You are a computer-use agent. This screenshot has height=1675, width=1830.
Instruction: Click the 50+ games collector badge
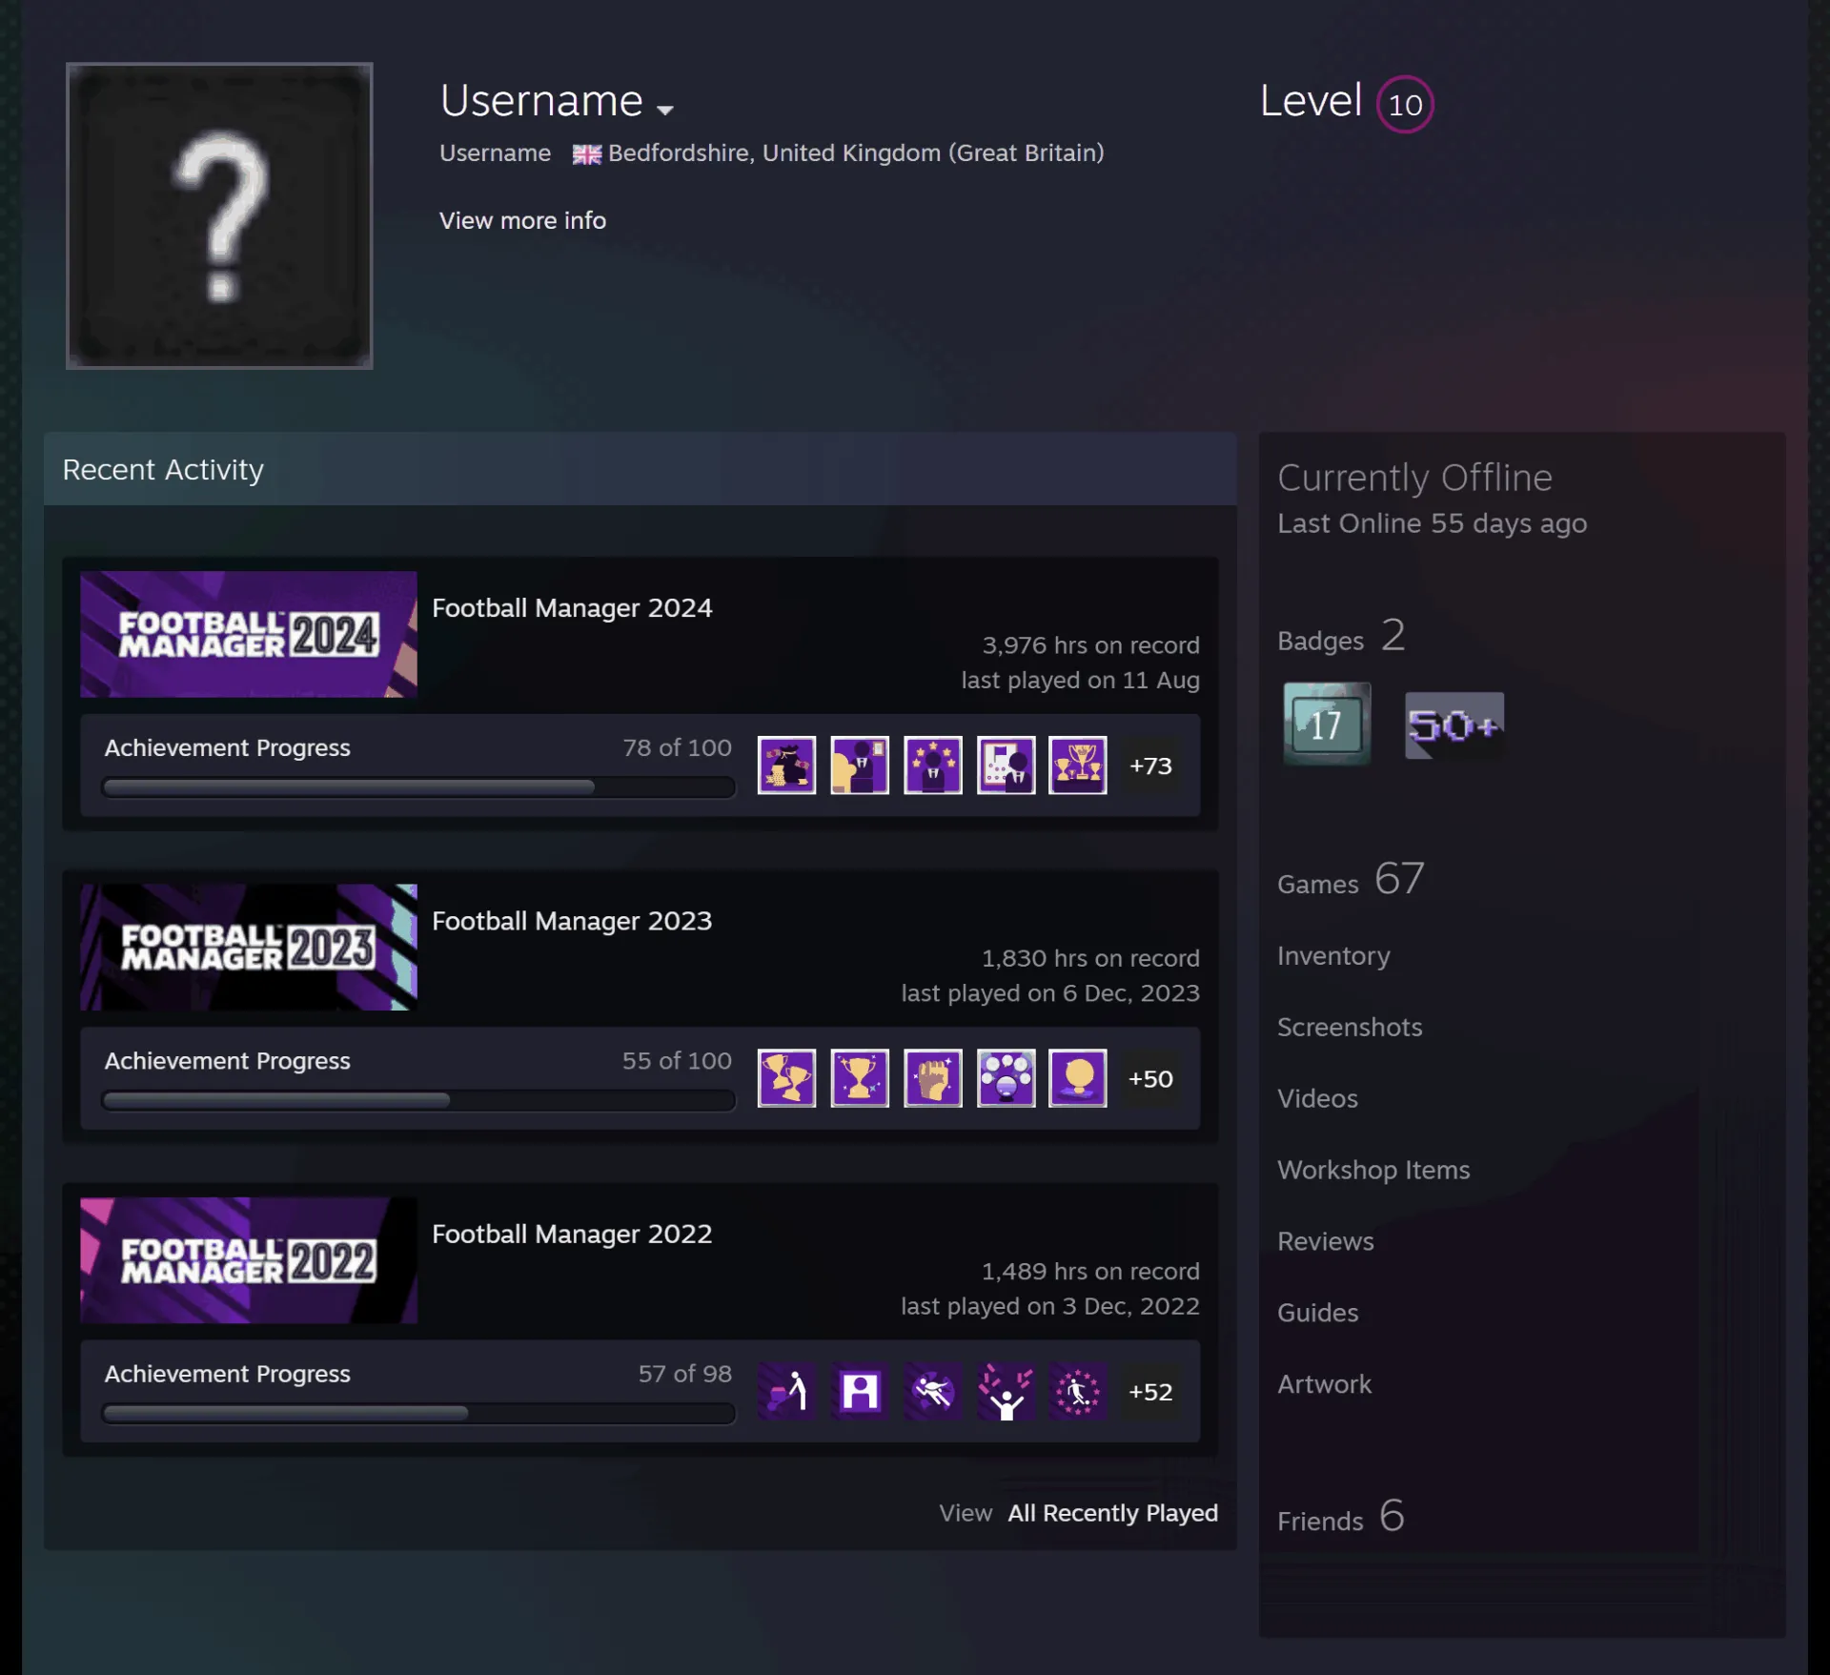(x=1454, y=725)
